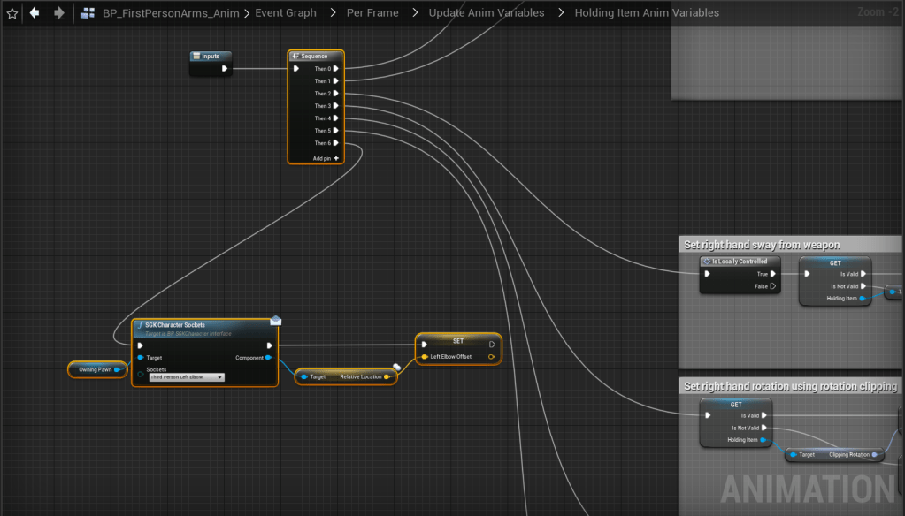Select the 'Set right hand sway from weapon' comment
This screenshot has height=516, width=905.
click(762, 244)
